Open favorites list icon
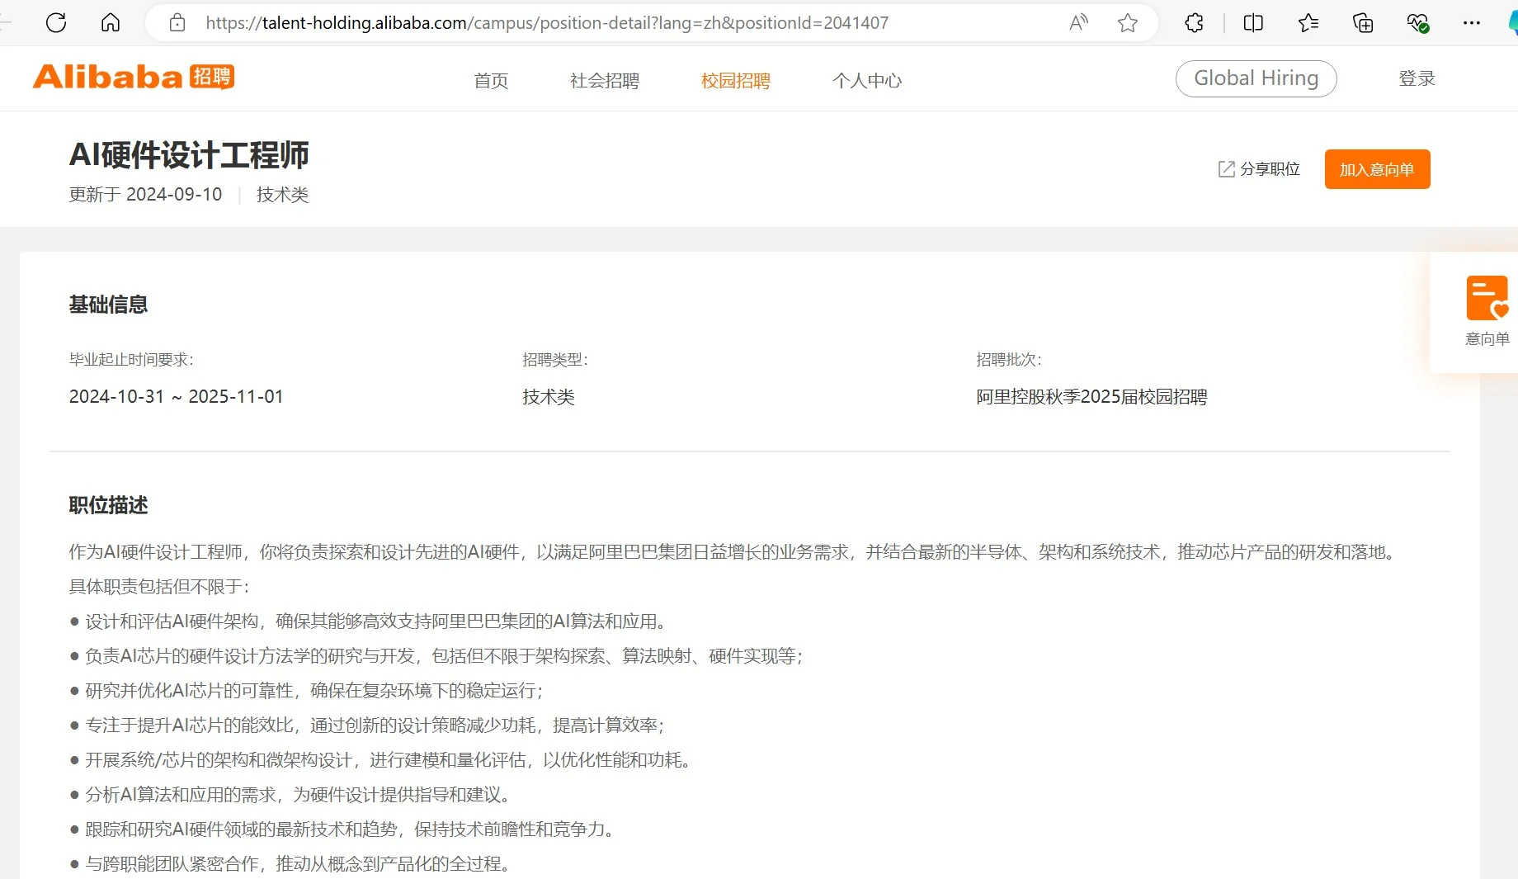 (1308, 23)
